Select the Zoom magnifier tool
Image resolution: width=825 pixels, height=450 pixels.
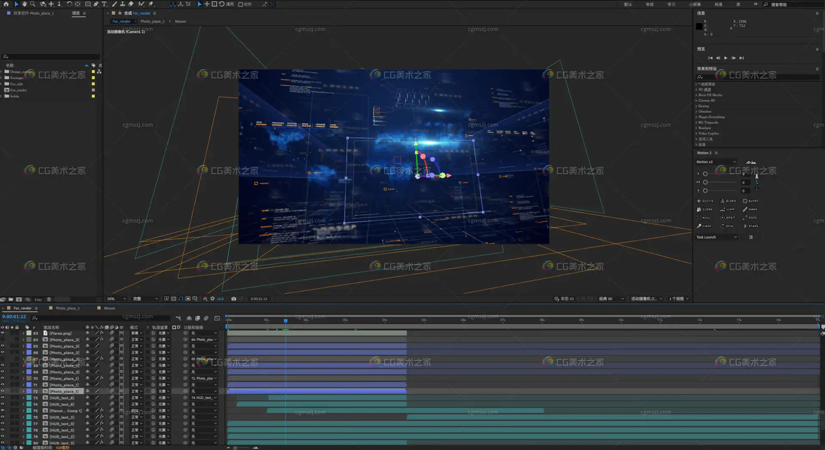point(32,4)
